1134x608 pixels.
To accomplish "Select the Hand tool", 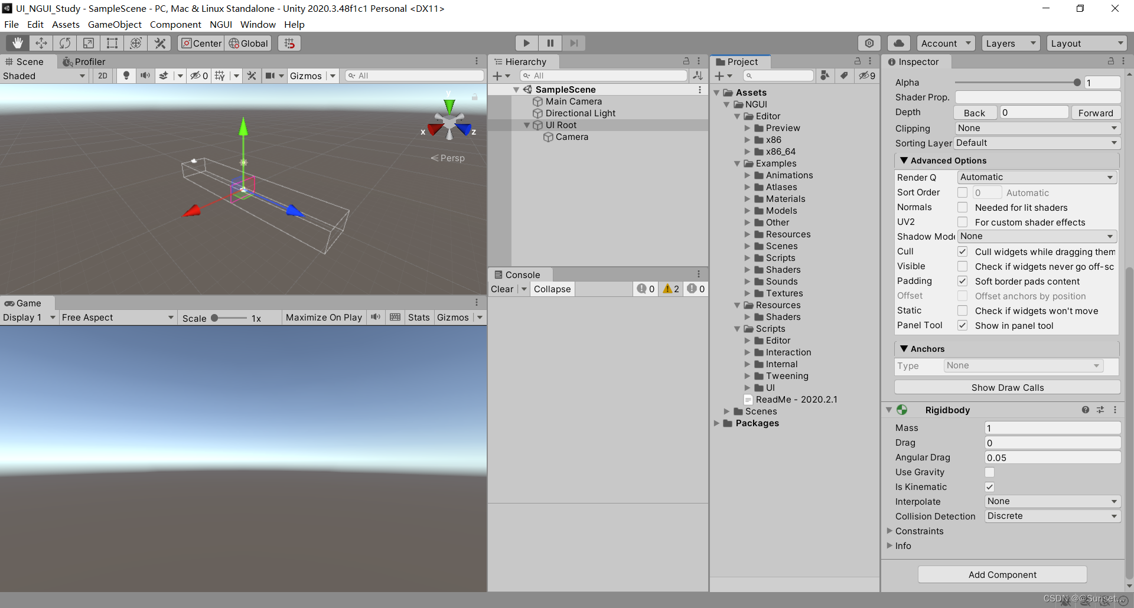I will pyautogui.click(x=18, y=43).
